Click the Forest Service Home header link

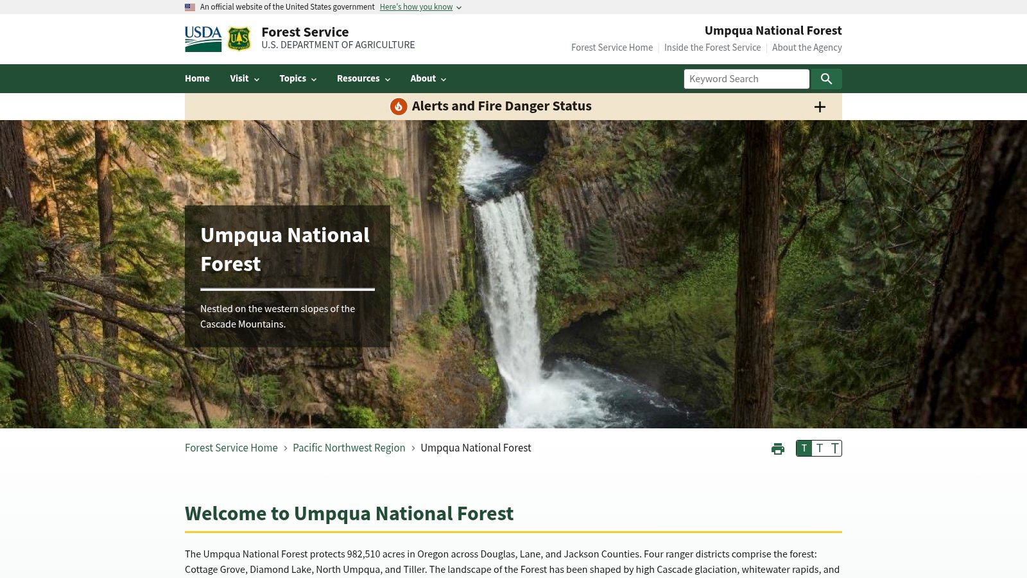[x=612, y=48]
